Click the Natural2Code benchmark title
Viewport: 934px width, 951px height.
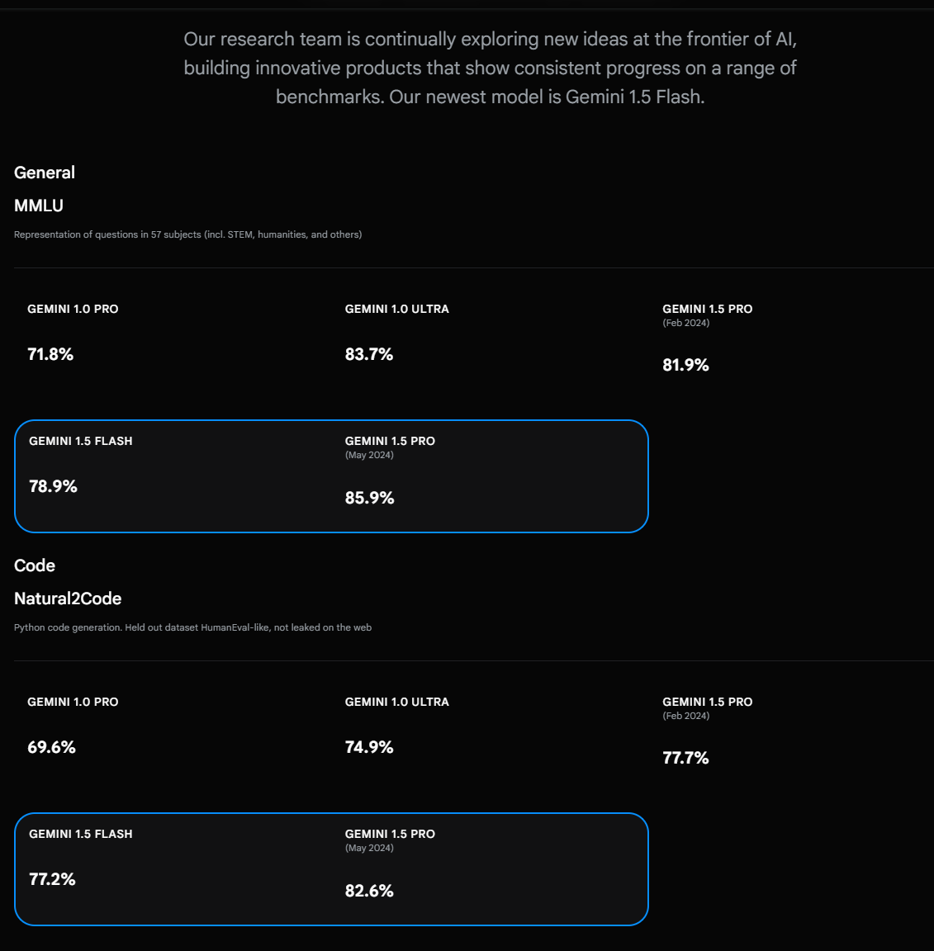coord(68,599)
